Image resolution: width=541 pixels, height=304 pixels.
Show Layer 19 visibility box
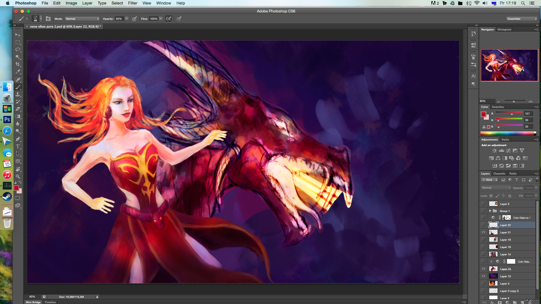(484, 239)
